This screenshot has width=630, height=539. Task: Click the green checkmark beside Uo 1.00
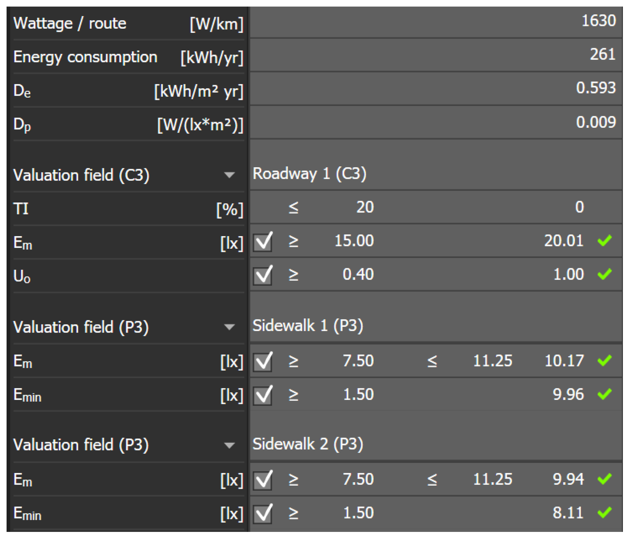(x=605, y=274)
